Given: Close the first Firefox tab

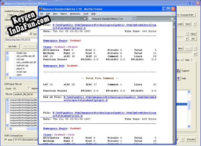Looking at the screenshot, I should 85,18.
